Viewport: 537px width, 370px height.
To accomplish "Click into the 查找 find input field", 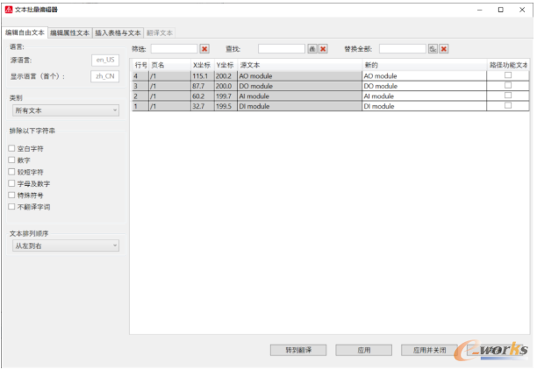I will pyautogui.click(x=282, y=49).
